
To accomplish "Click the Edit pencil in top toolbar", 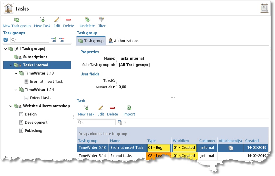I will [x=57, y=23].
